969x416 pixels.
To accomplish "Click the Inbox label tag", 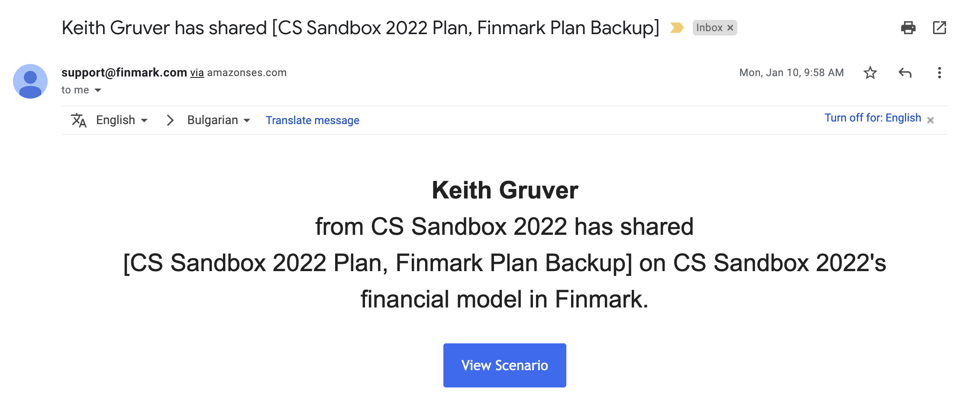I will 709,28.
